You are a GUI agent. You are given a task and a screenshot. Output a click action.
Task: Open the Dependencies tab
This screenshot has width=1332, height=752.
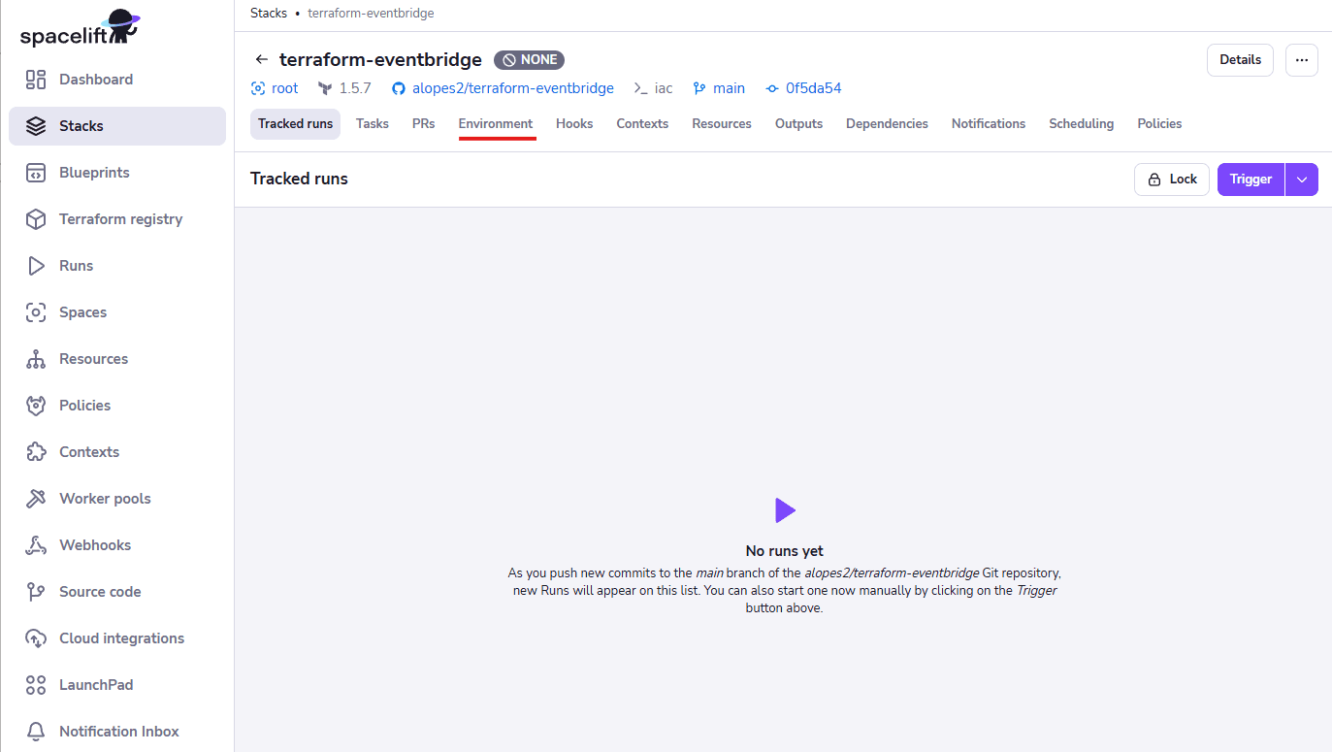tap(887, 124)
